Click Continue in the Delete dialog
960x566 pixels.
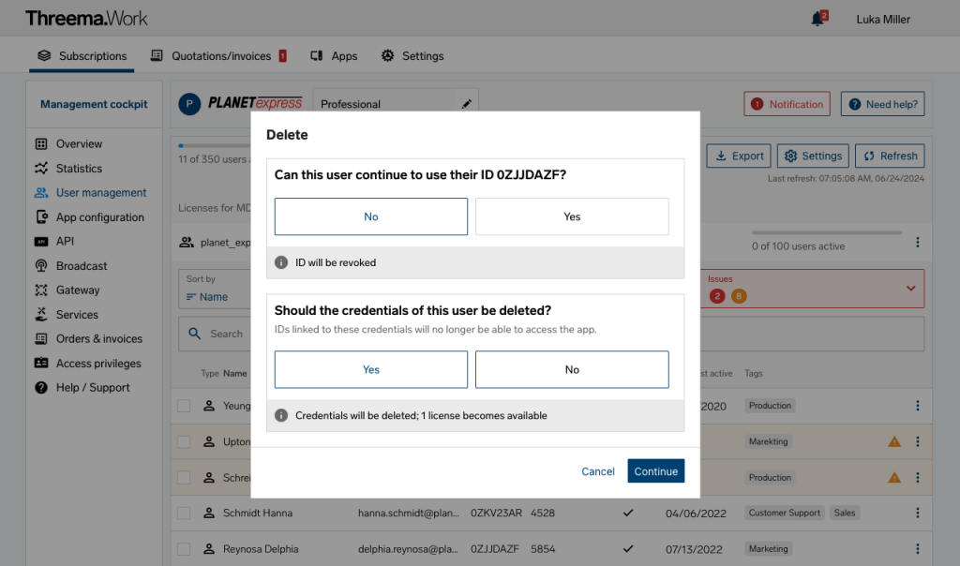pyautogui.click(x=655, y=470)
